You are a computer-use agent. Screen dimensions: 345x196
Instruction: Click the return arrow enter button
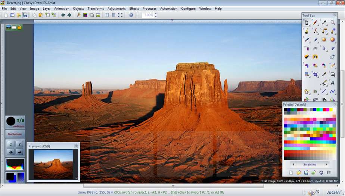click(x=19, y=152)
